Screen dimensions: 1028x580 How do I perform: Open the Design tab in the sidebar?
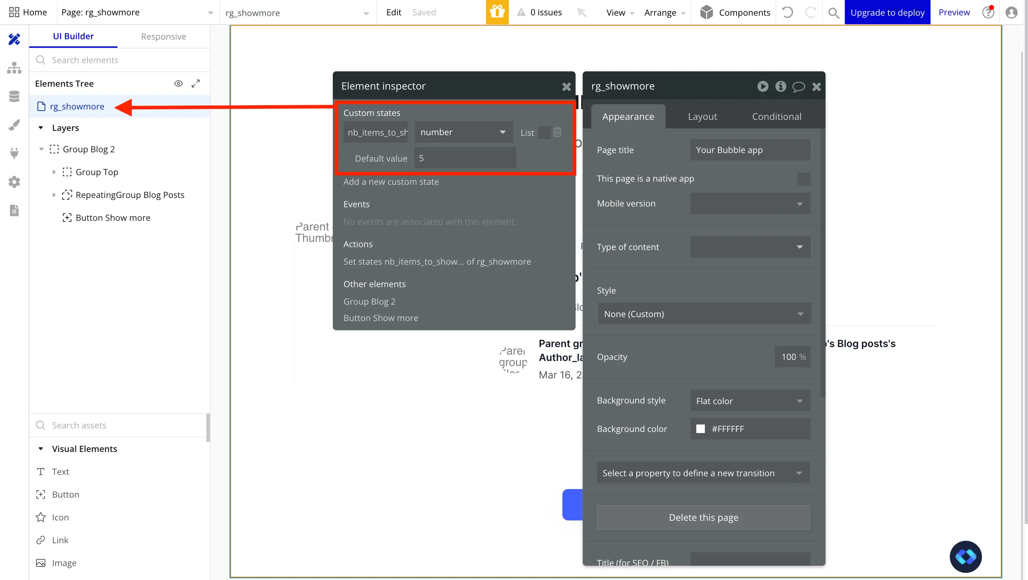[14, 39]
